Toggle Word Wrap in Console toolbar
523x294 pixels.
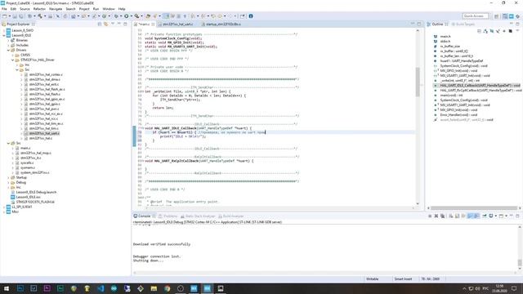[463, 216]
